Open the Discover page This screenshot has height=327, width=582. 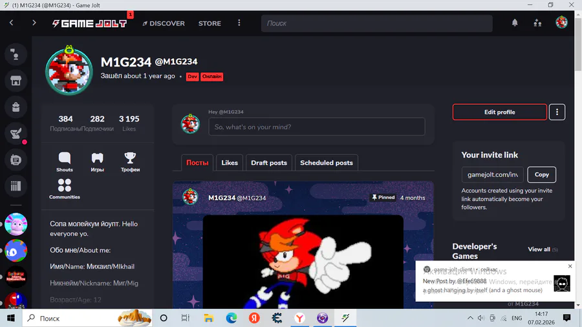[x=164, y=23]
